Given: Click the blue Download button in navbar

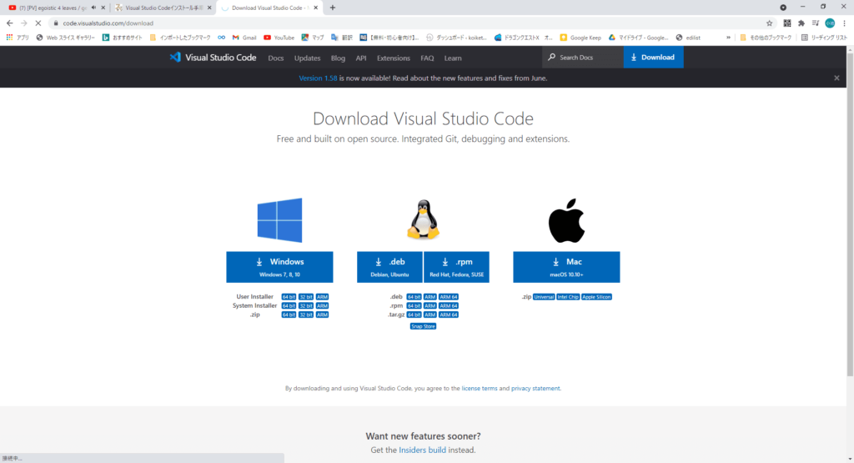Looking at the screenshot, I should 653,58.
